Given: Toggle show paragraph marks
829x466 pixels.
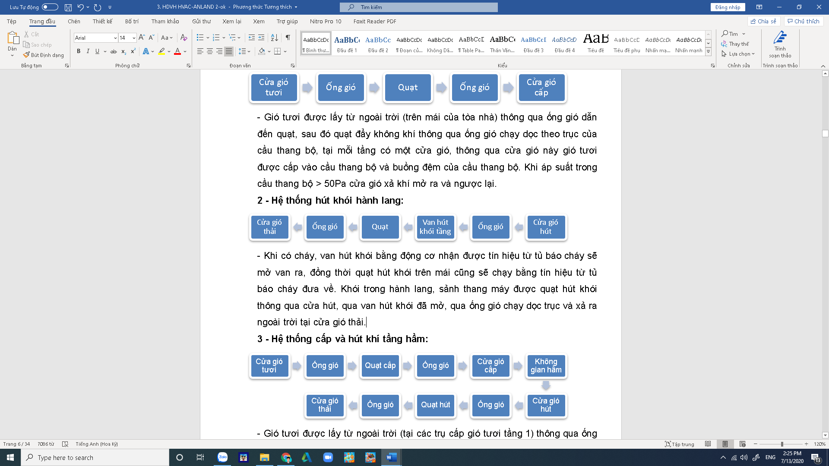Looking at the screenshot, I should tap(288, 38).
